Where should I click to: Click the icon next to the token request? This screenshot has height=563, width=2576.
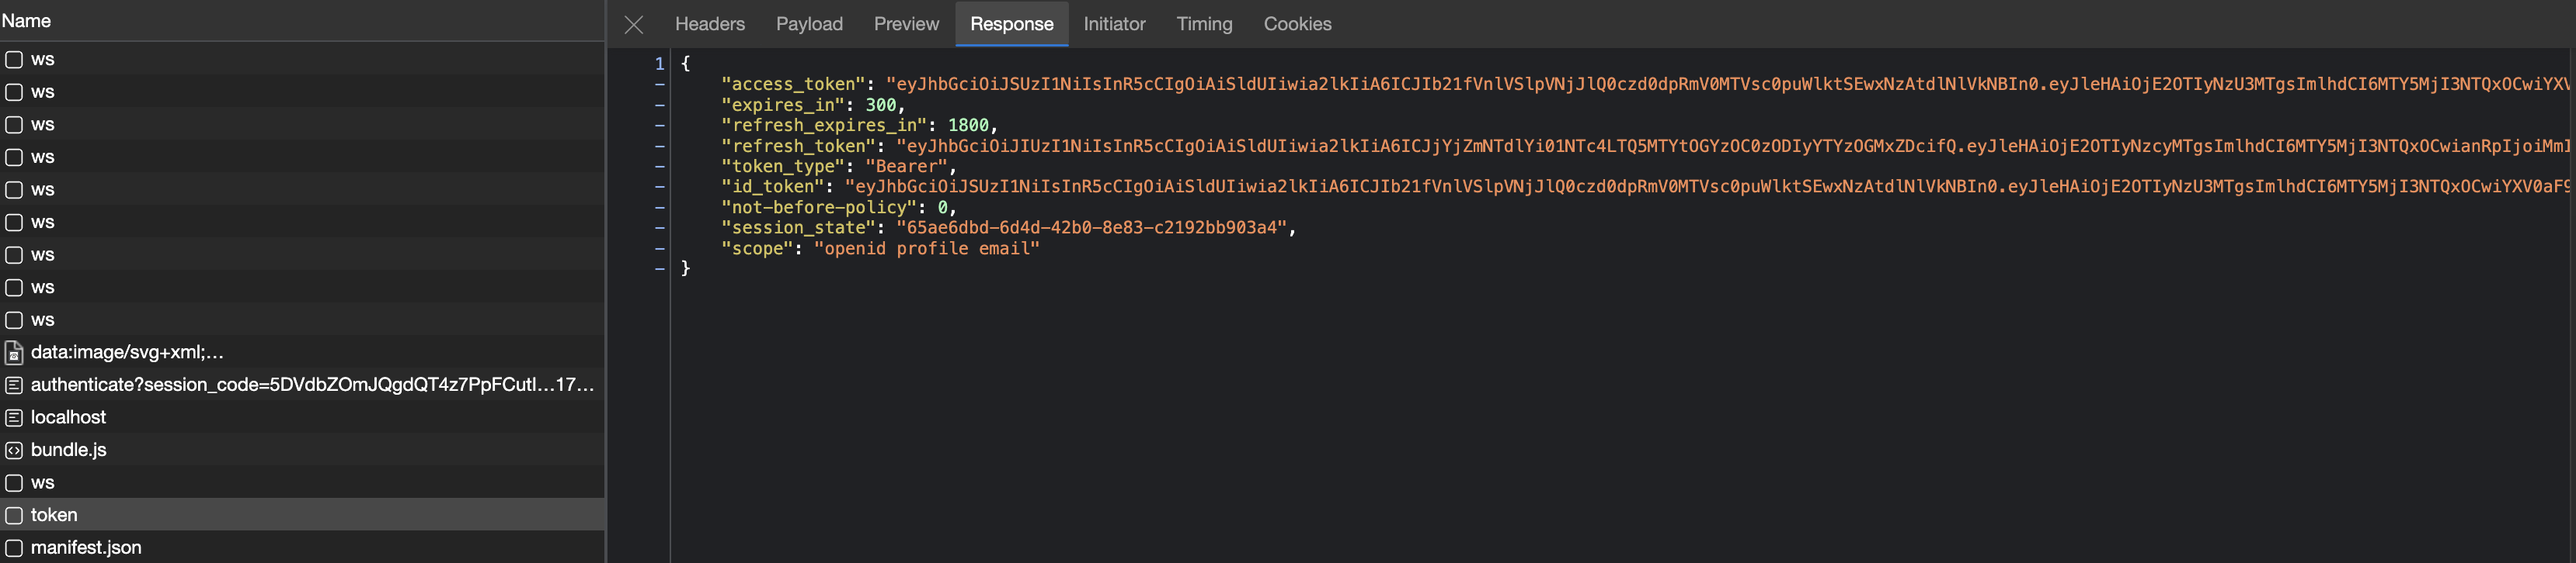click(x=14, y=515)
